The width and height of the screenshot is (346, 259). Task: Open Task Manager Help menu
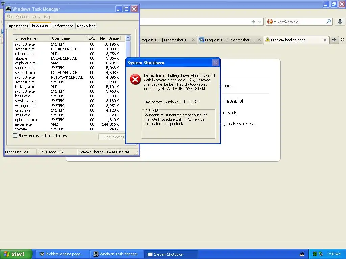47,17
